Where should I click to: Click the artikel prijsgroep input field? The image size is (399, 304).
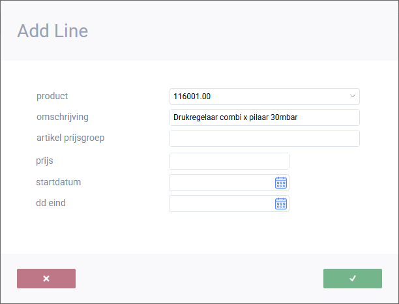point(264,138)
